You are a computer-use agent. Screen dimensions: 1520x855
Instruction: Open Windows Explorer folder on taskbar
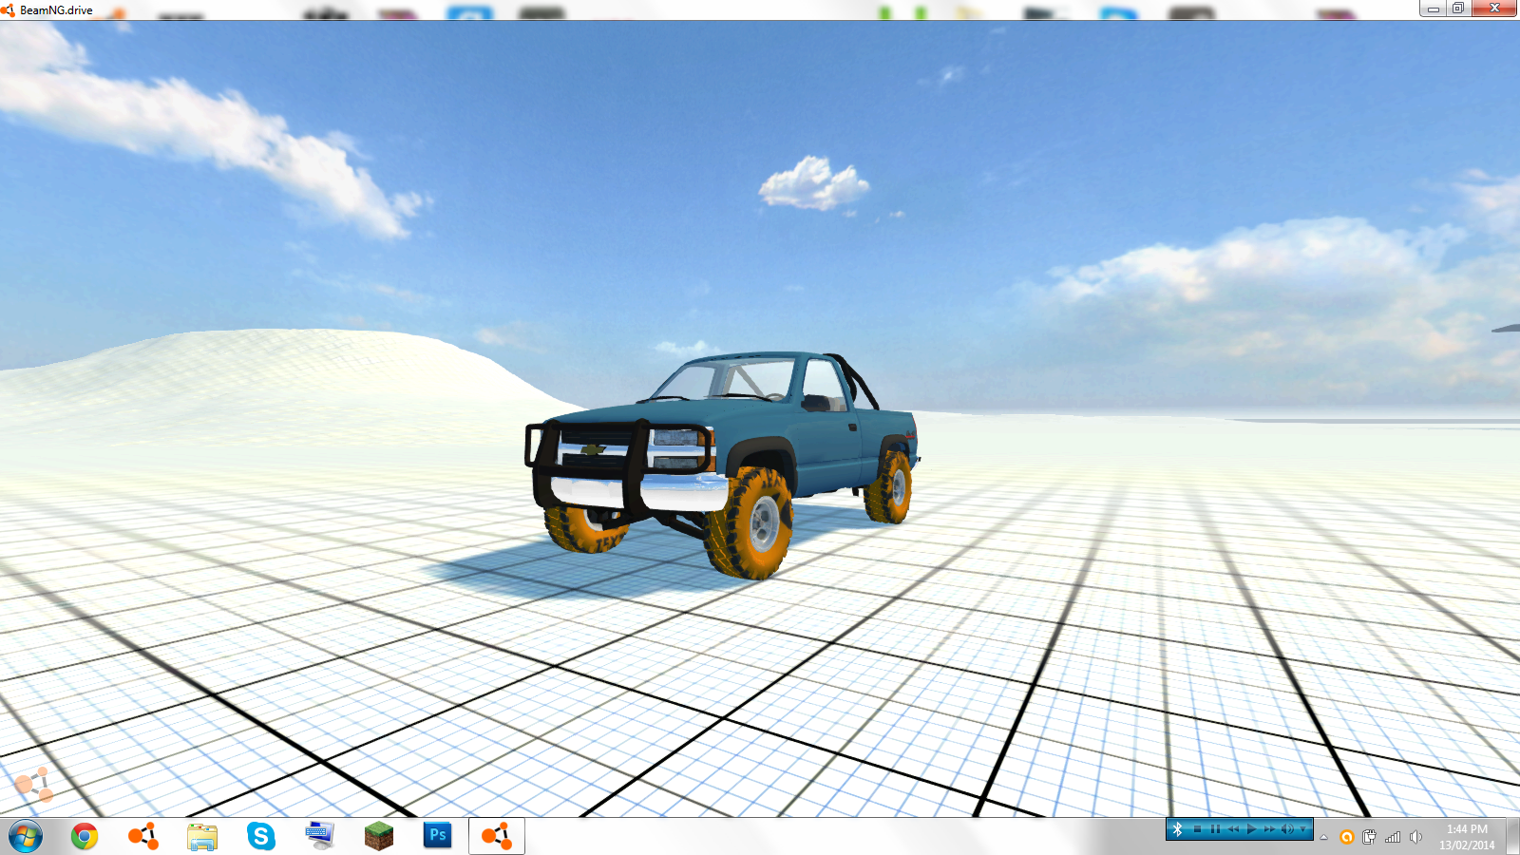tap(202, 837)
